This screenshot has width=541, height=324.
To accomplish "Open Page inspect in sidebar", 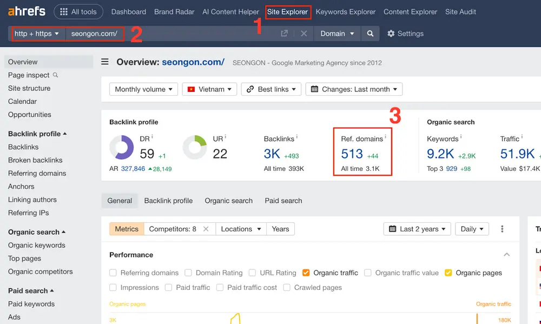I will [33, 75].
